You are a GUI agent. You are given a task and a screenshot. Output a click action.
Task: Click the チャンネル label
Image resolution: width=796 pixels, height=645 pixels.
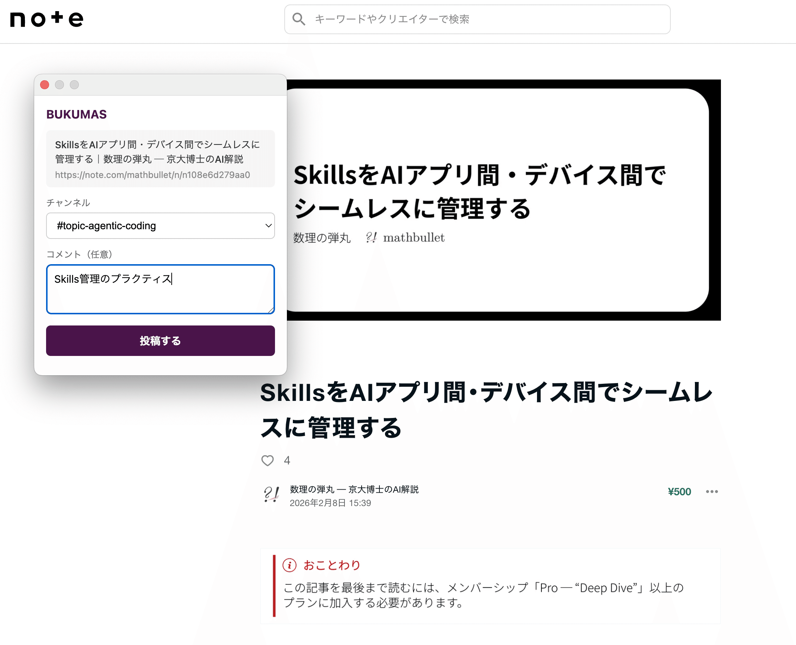68,202
